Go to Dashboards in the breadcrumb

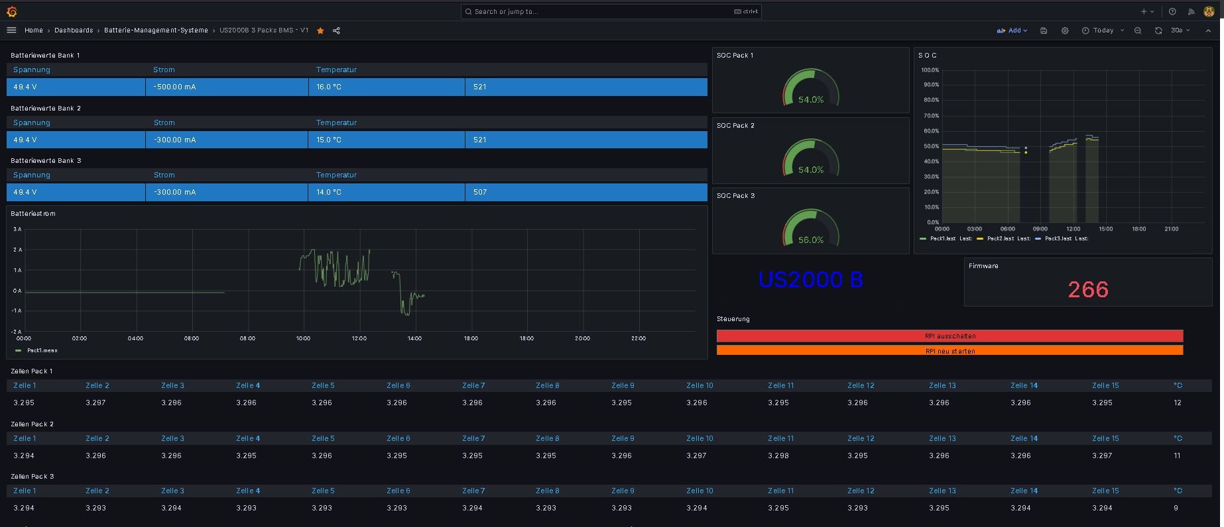[x=74, y=30]
